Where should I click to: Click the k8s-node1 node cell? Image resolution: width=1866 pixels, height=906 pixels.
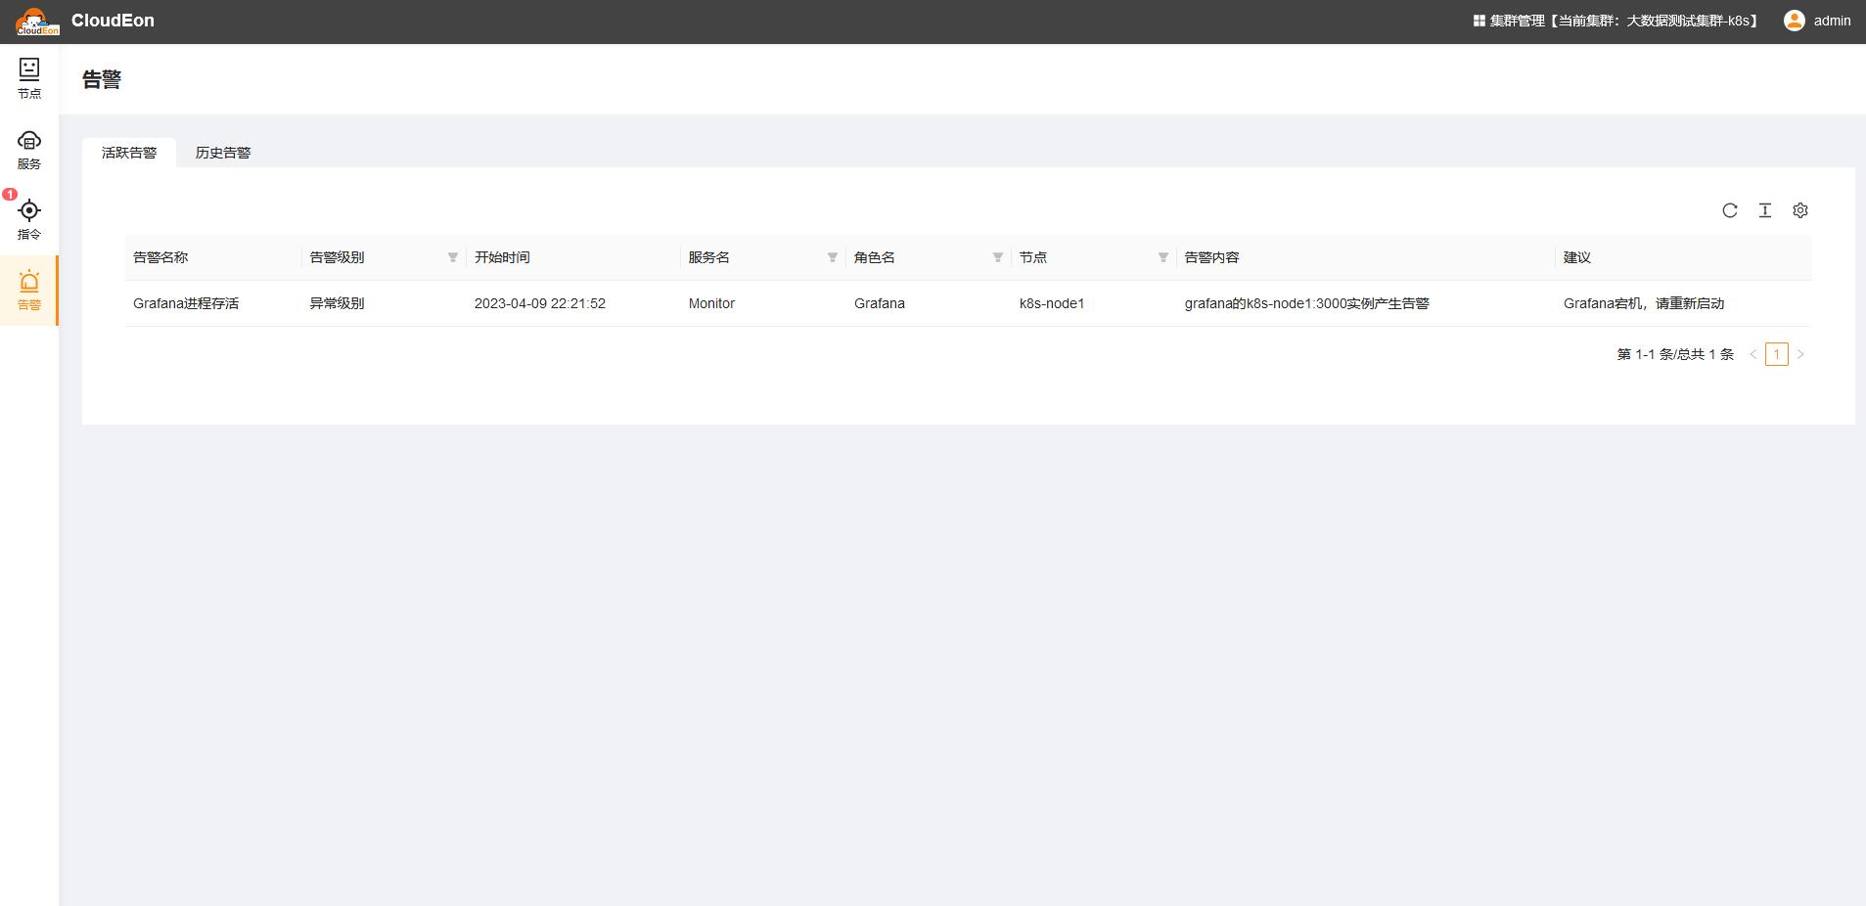click(1052, 303)
